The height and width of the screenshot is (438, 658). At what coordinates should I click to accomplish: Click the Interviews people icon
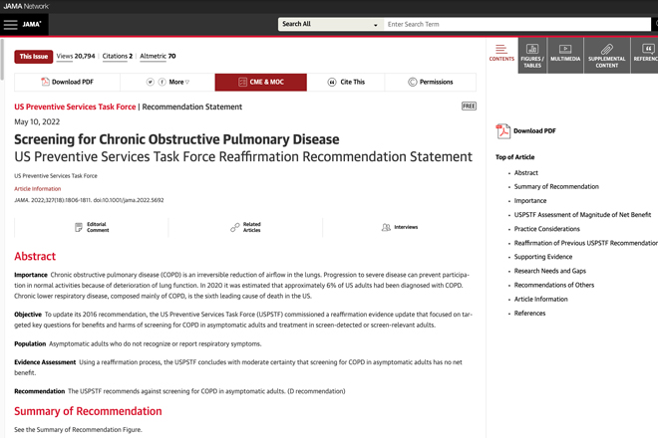pos(386,227)
